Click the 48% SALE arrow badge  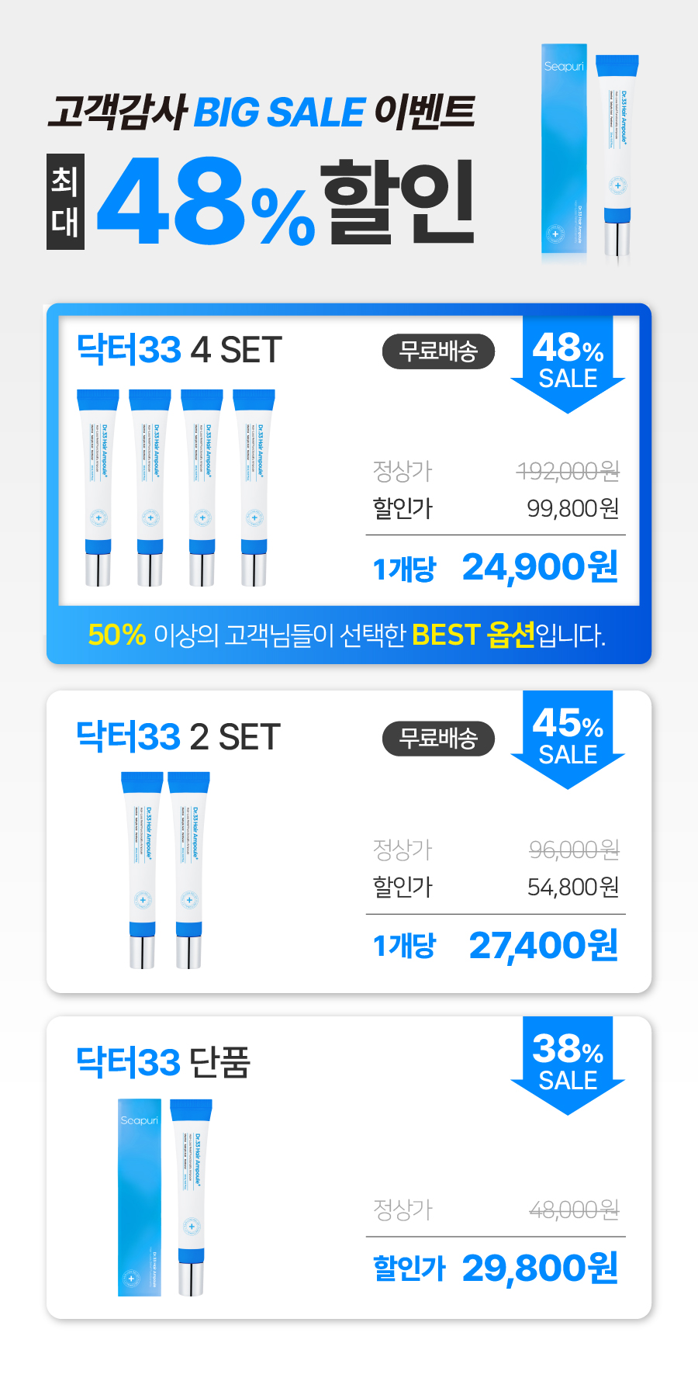click(568, 363)
